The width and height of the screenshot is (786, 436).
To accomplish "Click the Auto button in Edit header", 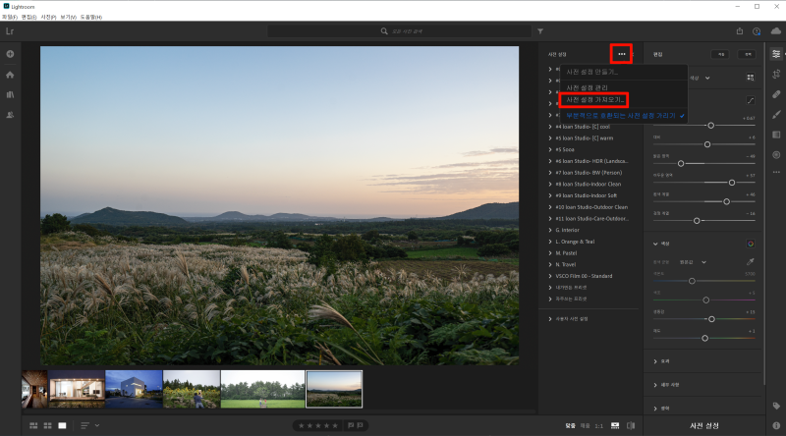I will pyautogui.click(x=721, y=54).
